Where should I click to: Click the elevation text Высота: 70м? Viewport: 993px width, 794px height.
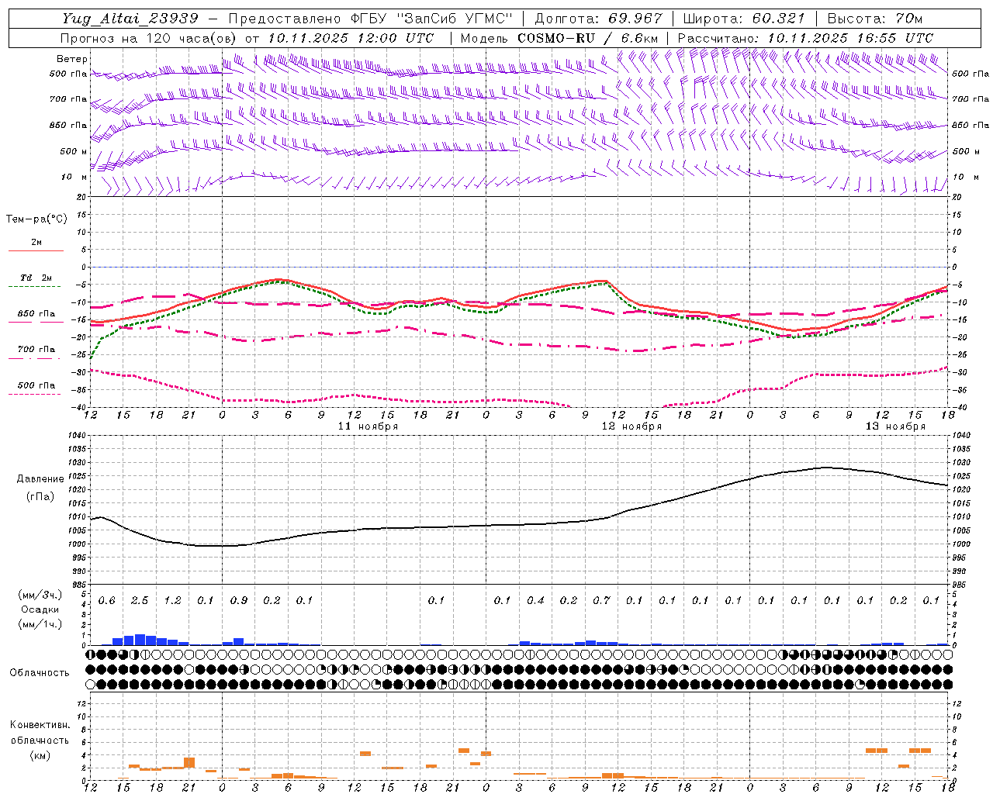click(875, 19)
